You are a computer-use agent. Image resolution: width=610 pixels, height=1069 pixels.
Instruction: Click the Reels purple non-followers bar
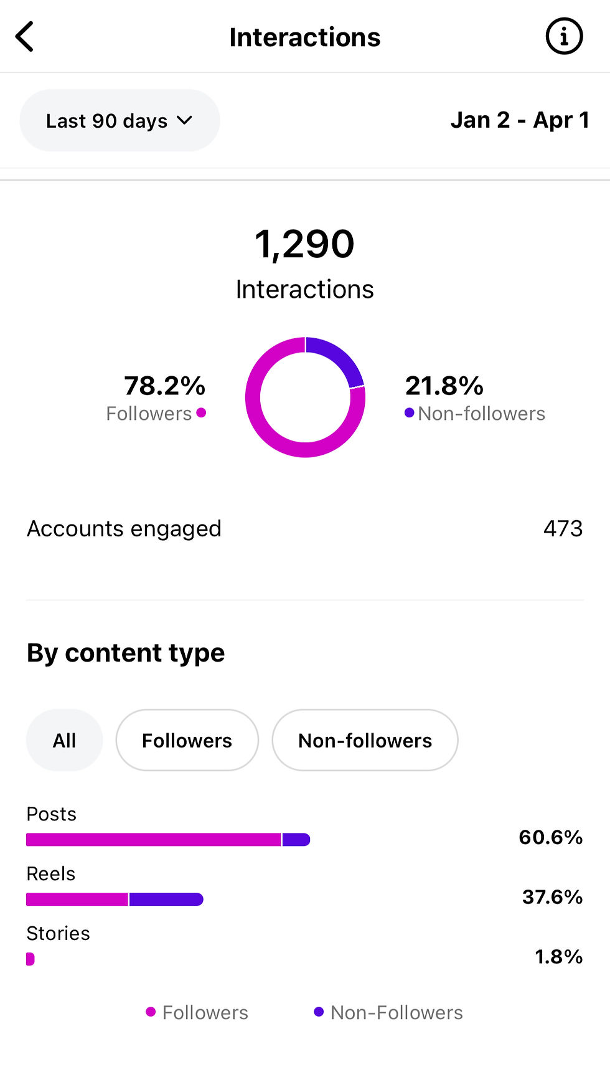[166, 900]
